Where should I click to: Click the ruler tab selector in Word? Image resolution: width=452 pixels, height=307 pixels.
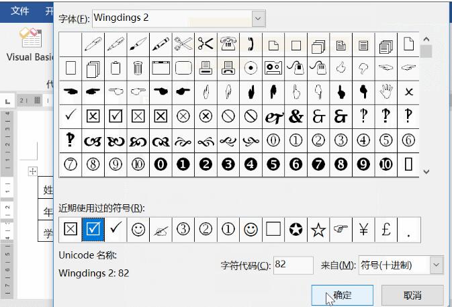point(7,101)
